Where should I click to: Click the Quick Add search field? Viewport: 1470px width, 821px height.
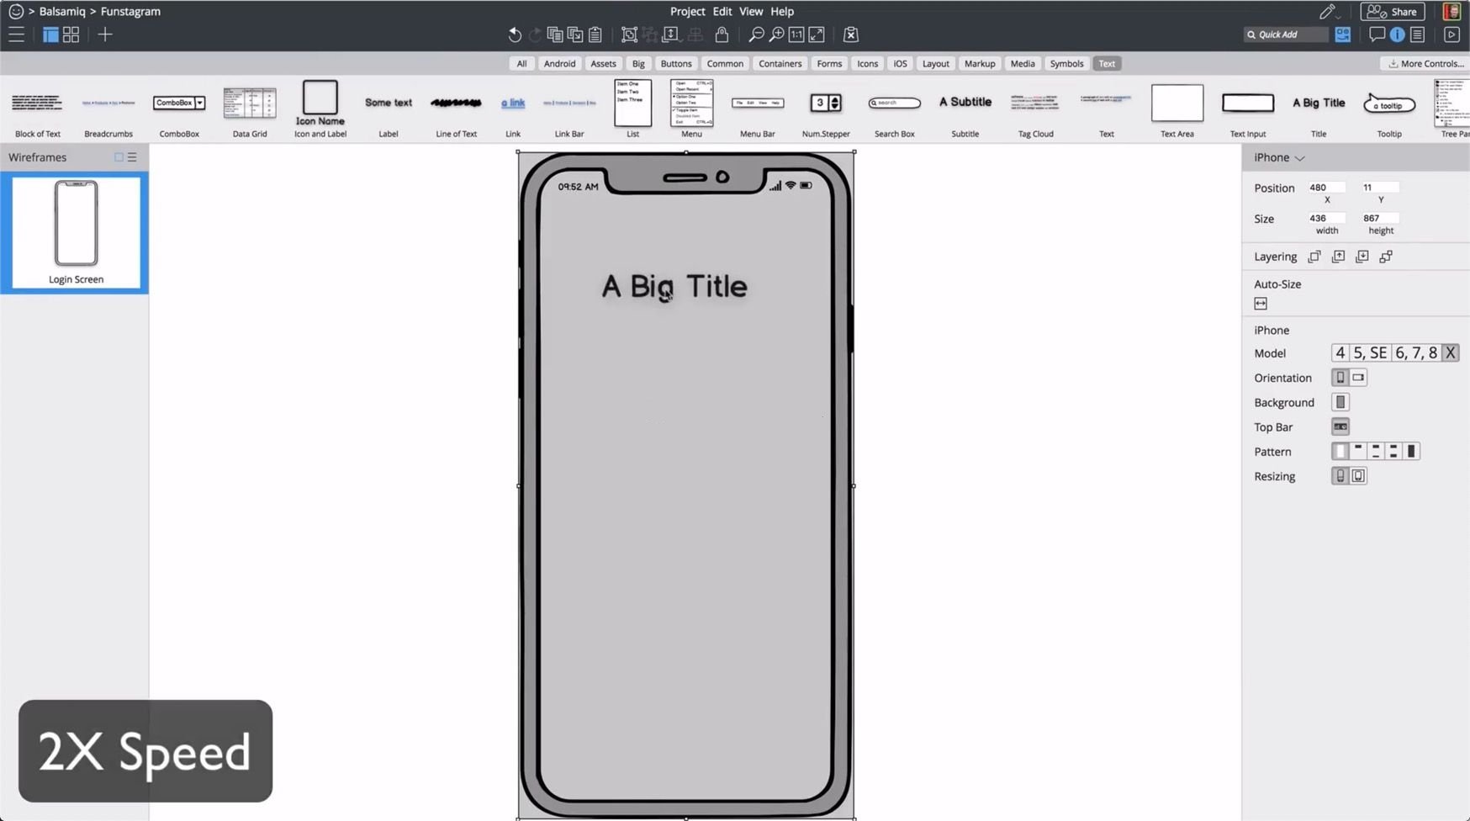pyautogui.click(x=1286, y=34)
